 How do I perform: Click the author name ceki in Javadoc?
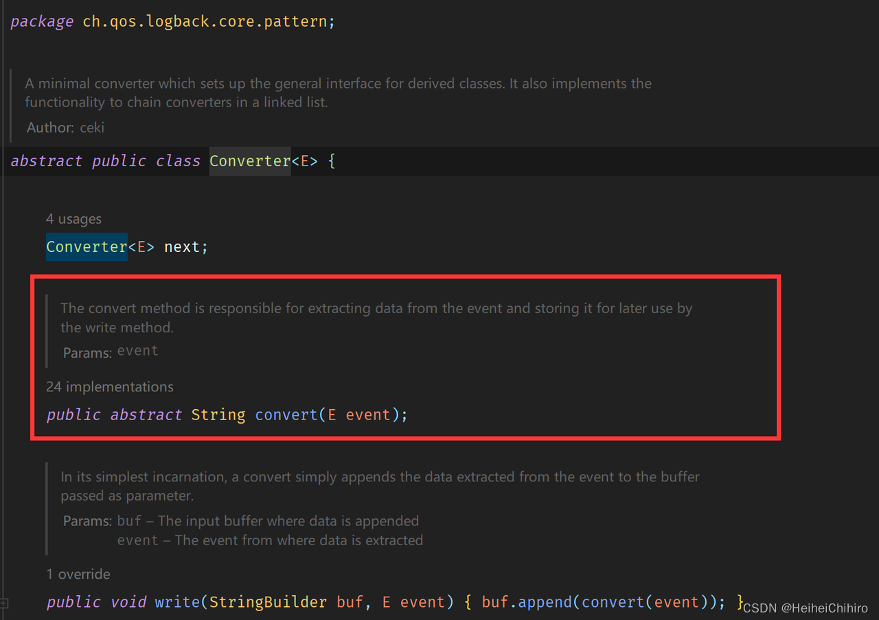93,127
